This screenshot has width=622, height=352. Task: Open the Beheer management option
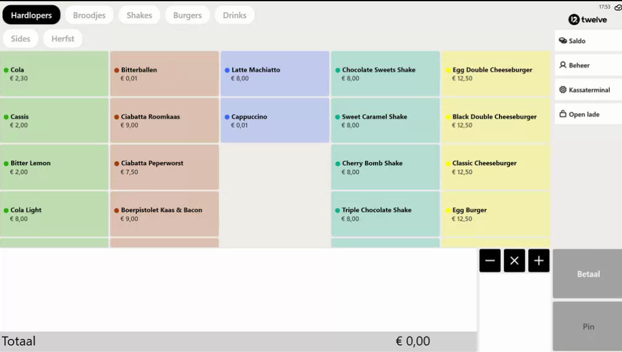point(587,65)
